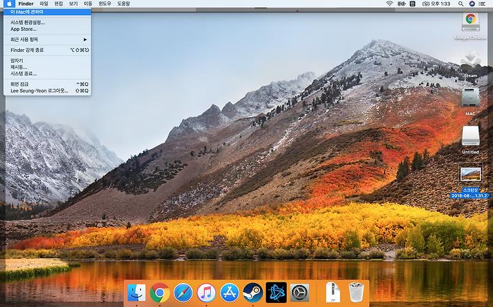Screen dimensions: 493x307
Task: Open Safari in the Dock
Action: pyautogui.click(x=183, y=293)
